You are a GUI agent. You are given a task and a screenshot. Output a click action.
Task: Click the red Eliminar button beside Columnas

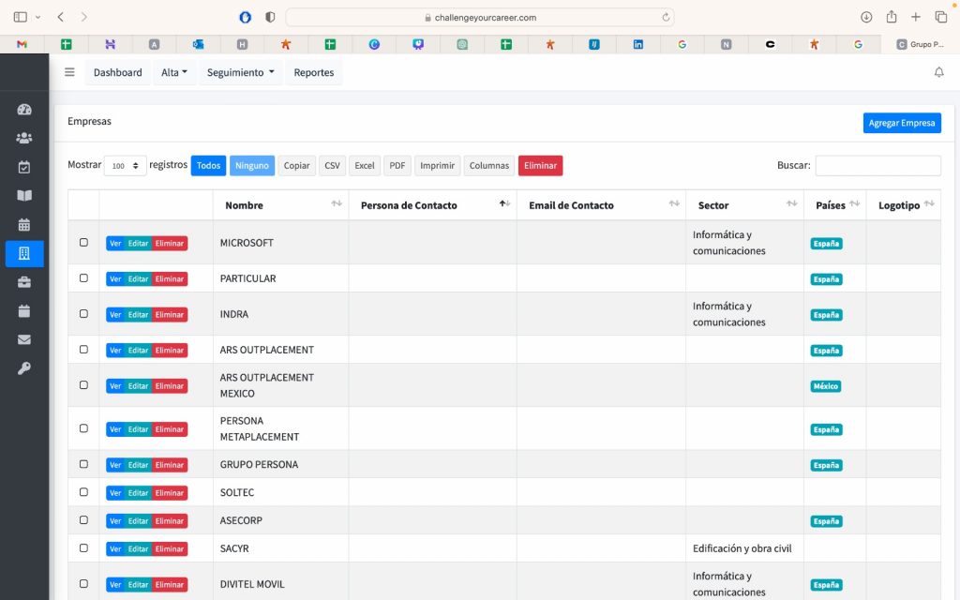541,165
